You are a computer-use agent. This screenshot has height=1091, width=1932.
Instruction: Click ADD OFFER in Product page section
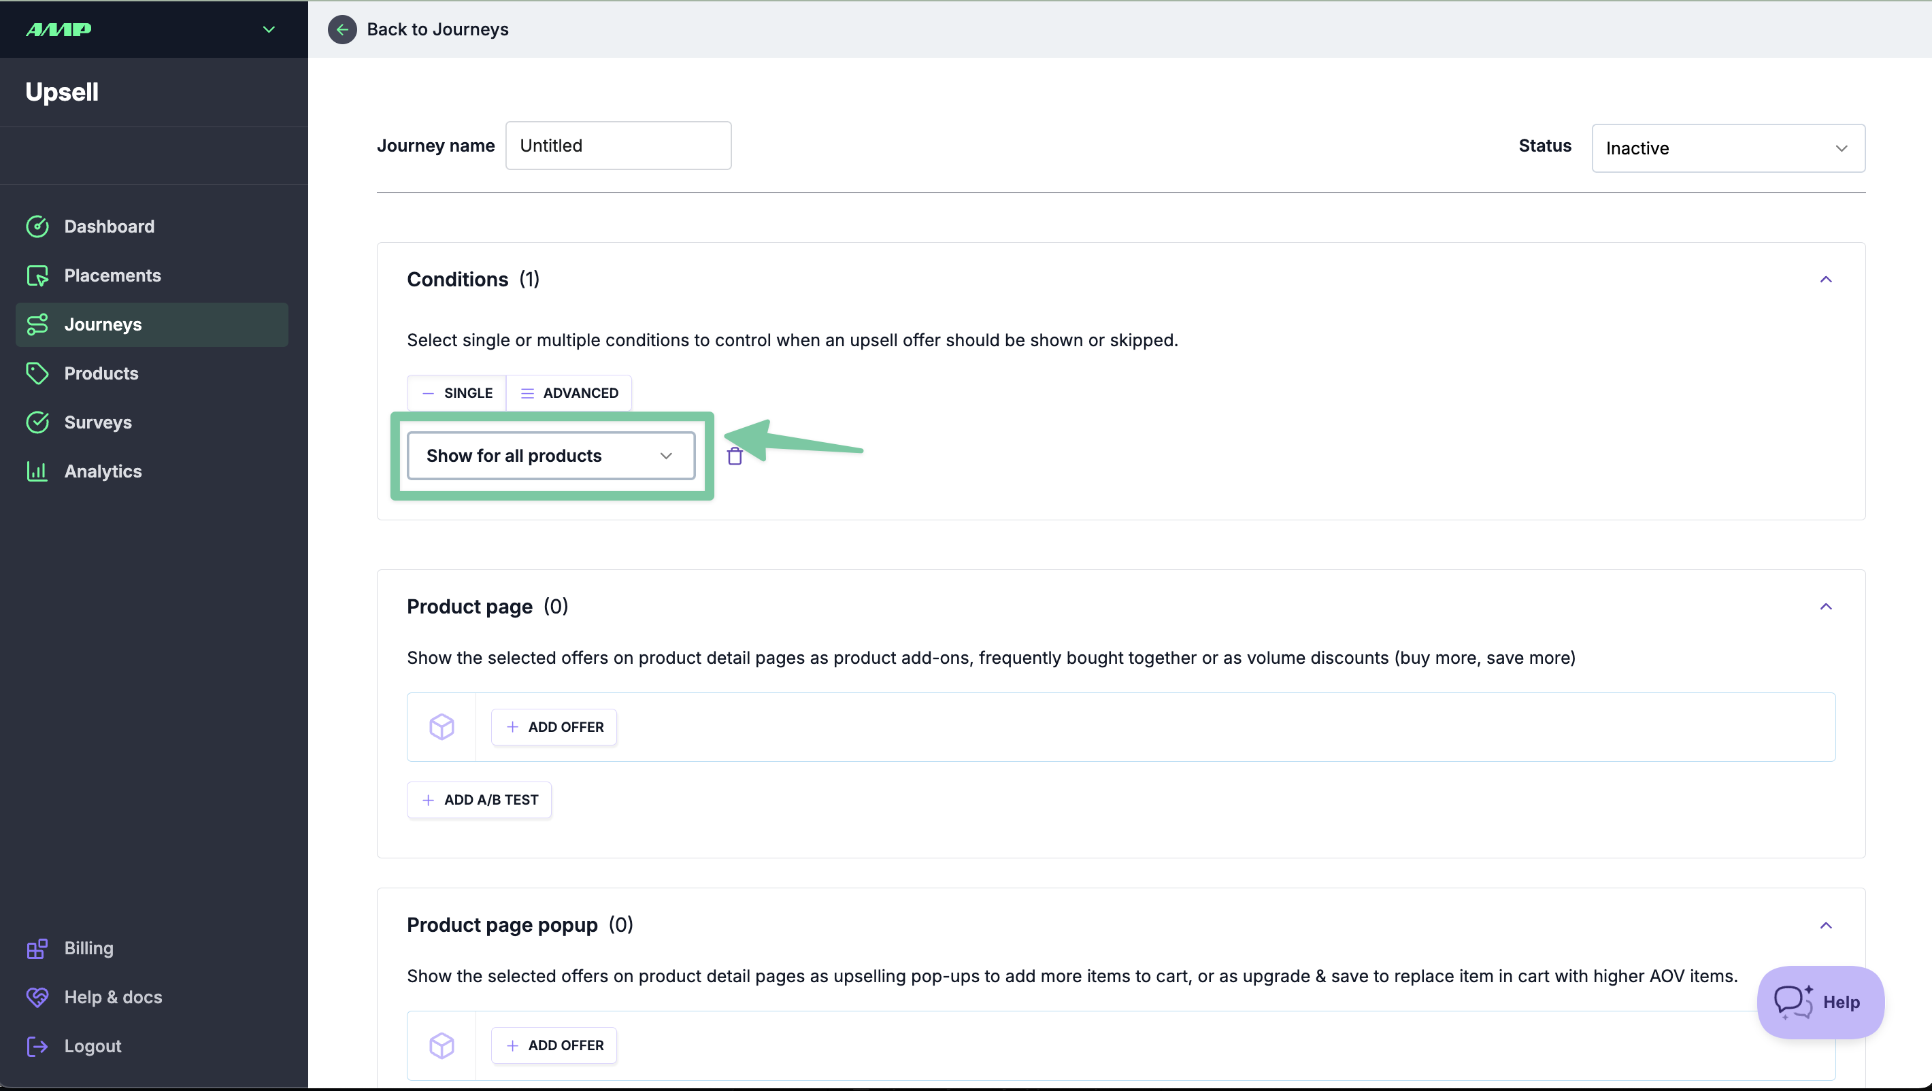tap(554, 726)
